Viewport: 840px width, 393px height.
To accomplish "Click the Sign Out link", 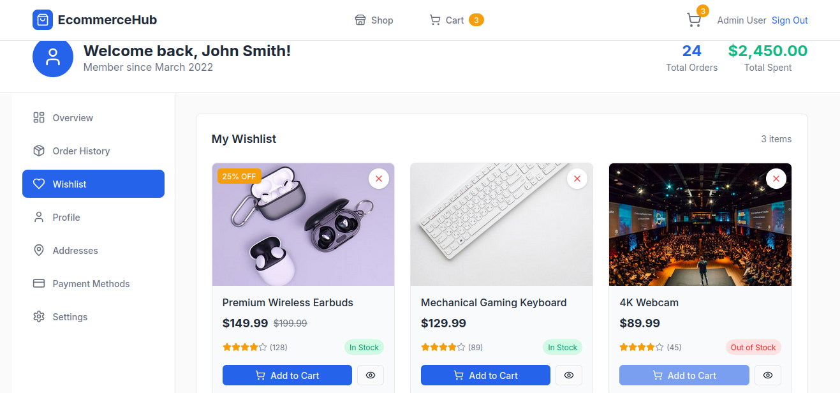I will (790, 20).
